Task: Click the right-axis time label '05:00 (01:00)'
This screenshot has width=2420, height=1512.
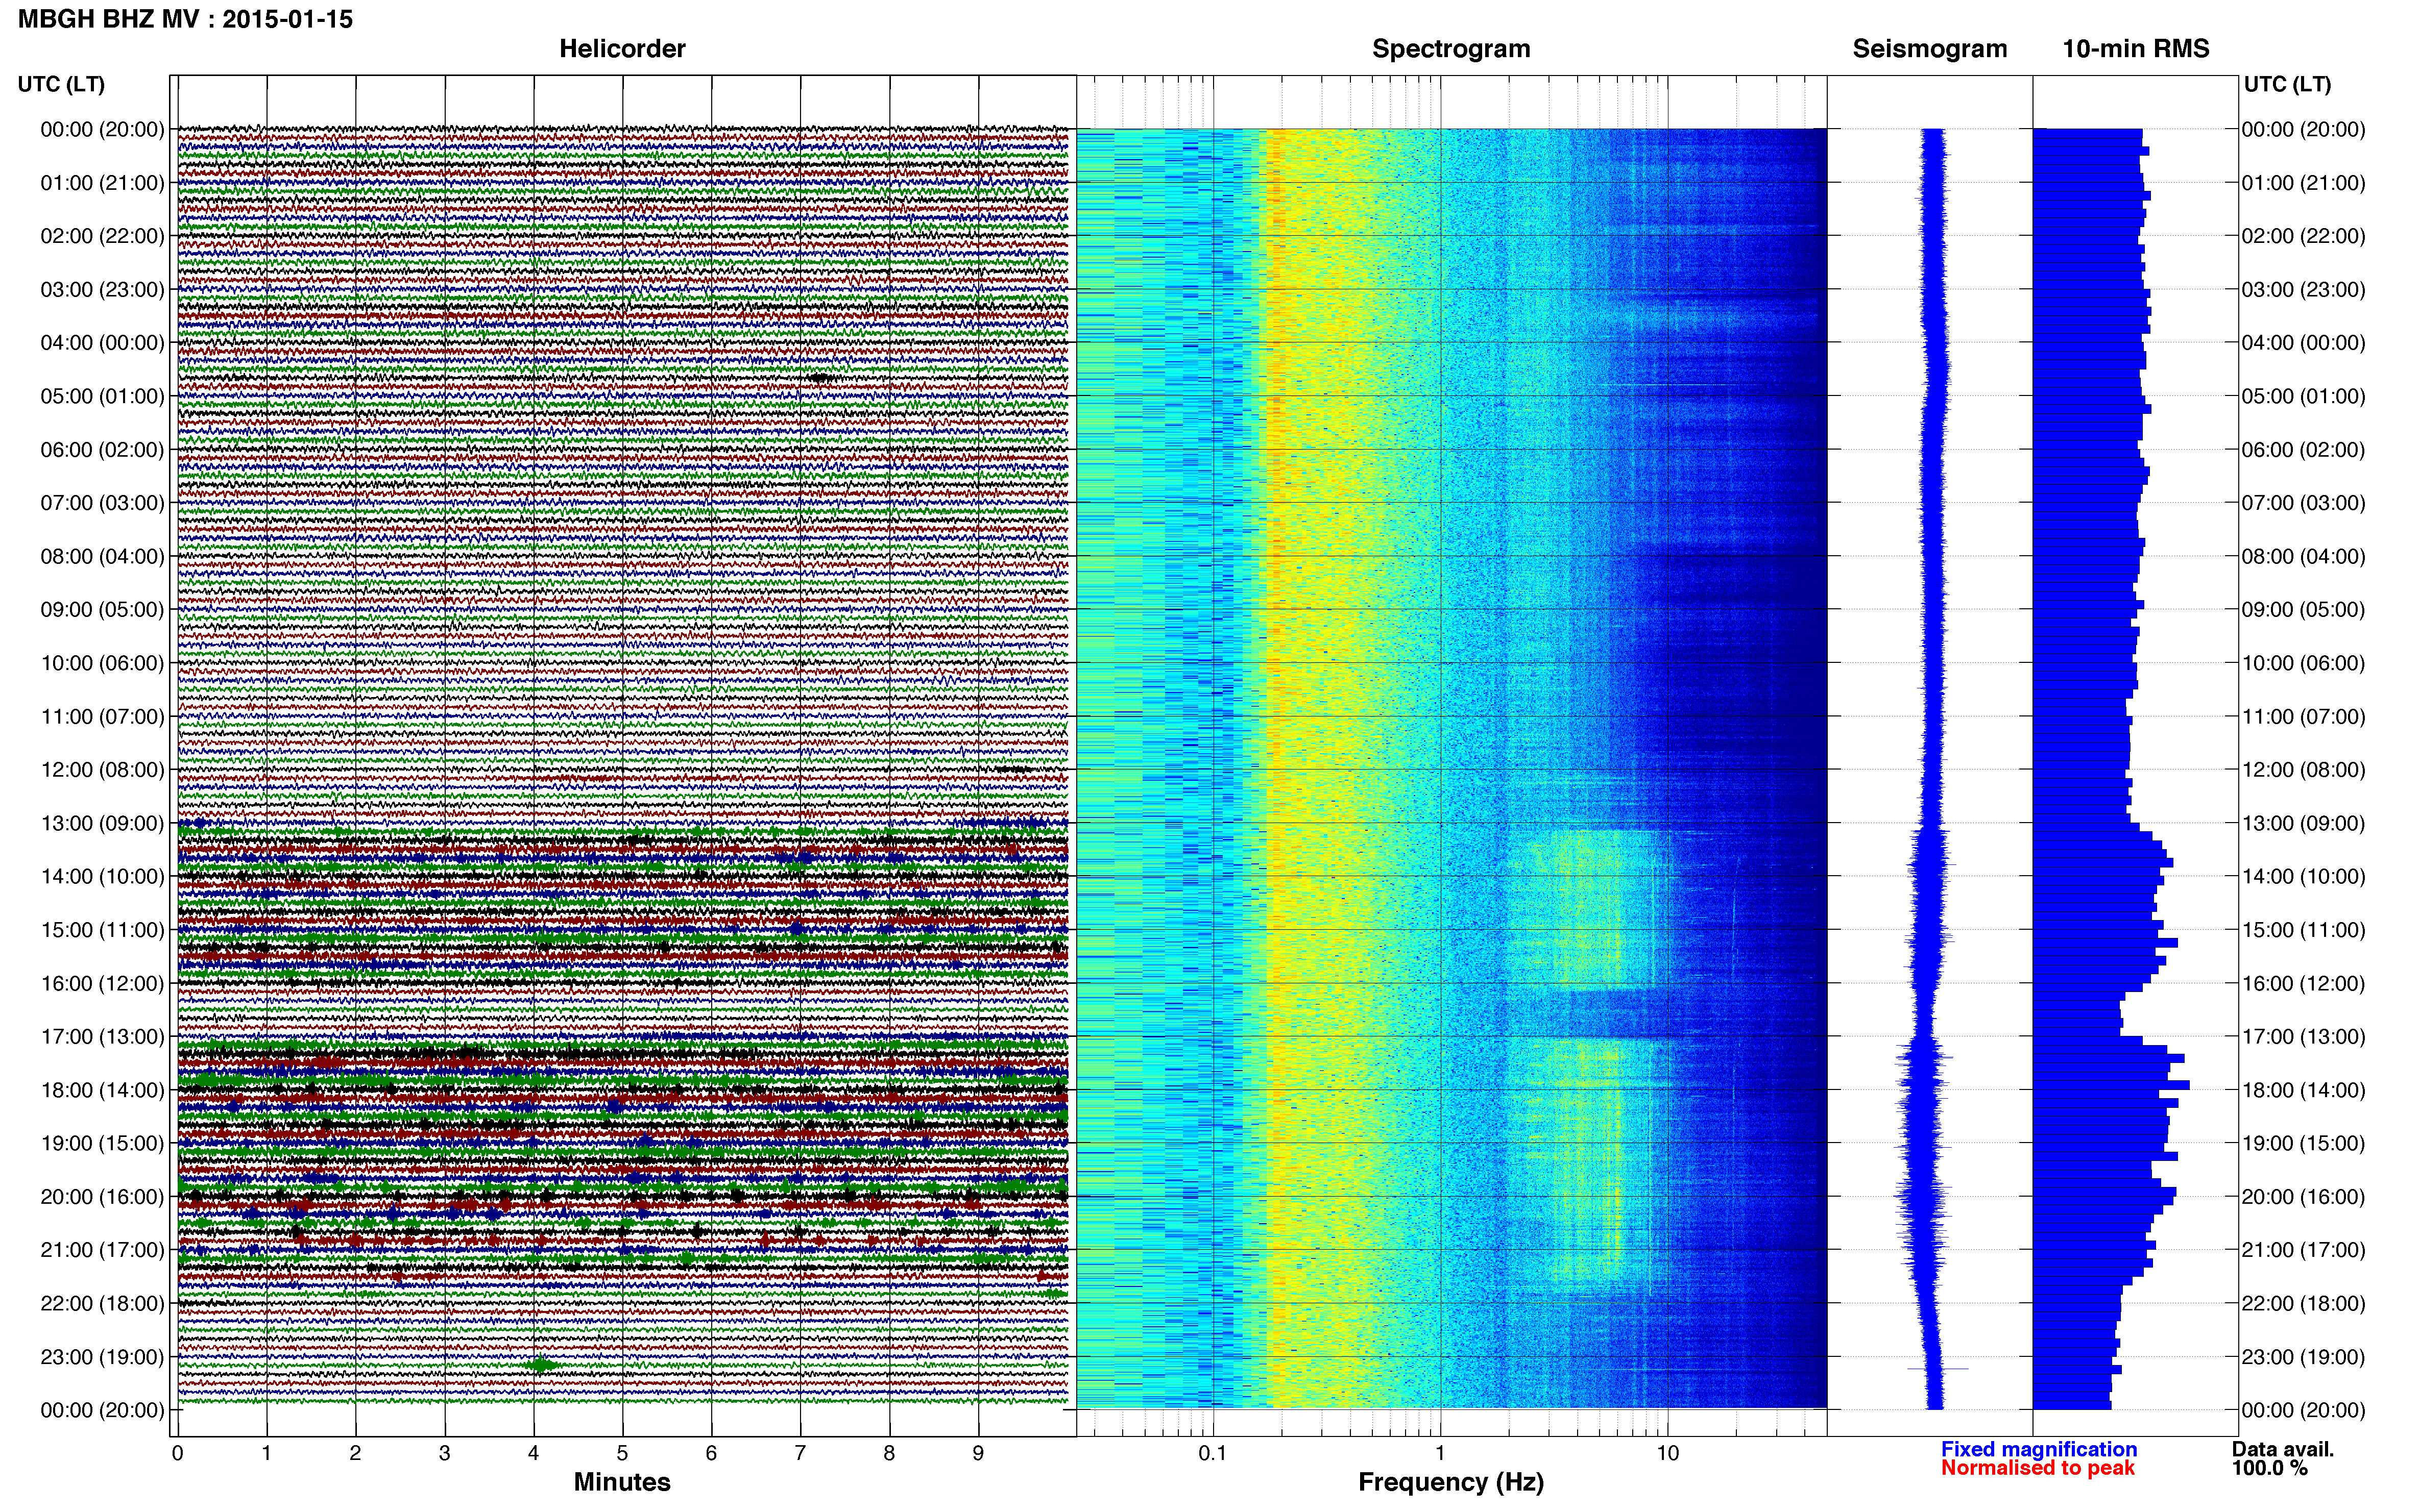Action: 2303,396
